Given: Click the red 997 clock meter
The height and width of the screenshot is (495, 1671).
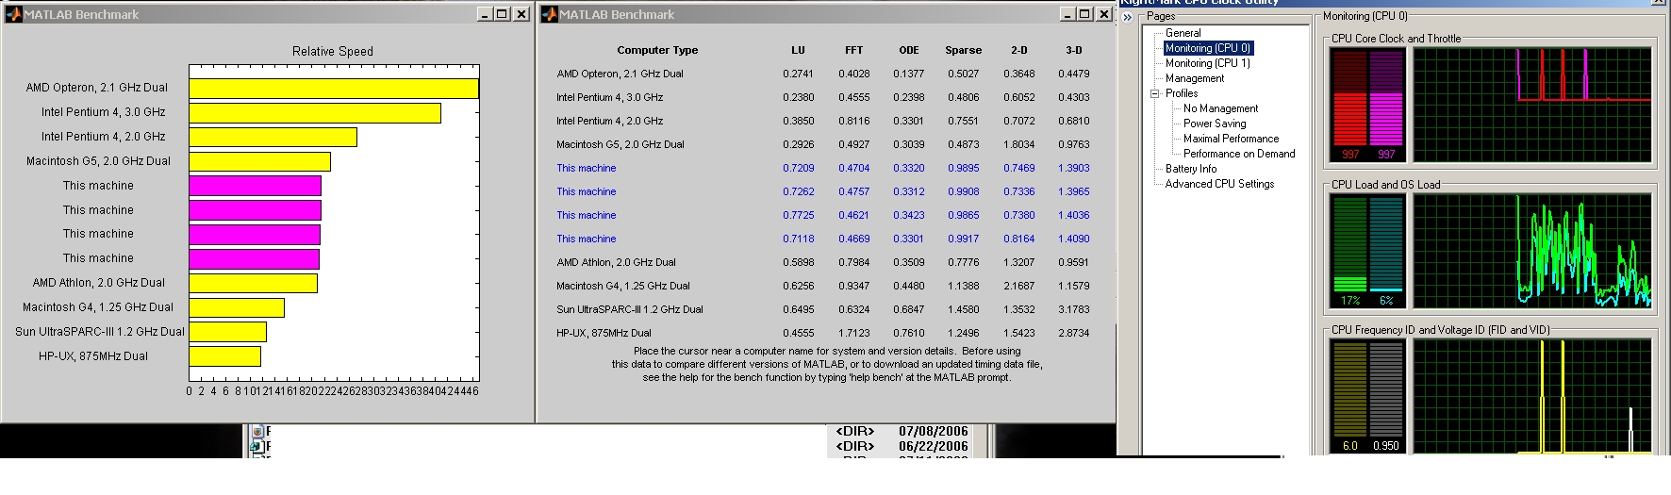Looking at the screenshot, I should click(x=1349, y=105).
